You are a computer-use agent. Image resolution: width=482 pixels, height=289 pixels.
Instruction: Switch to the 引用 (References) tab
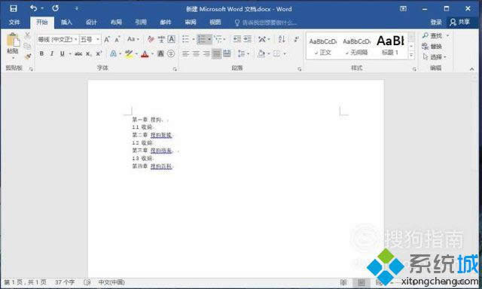click(x=141, y=22)
